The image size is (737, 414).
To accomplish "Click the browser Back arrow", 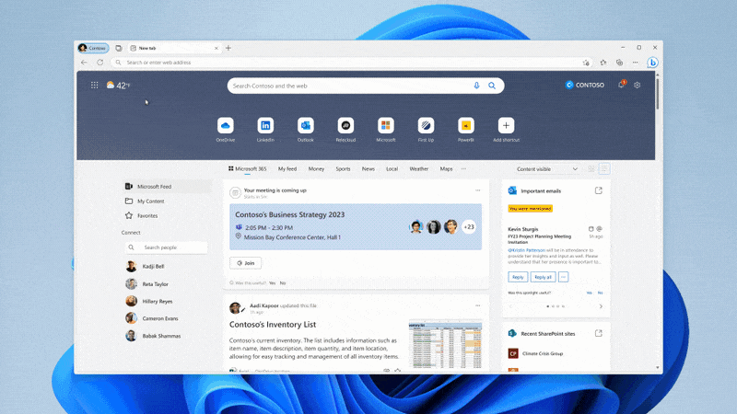I will [x=84, y=63].
